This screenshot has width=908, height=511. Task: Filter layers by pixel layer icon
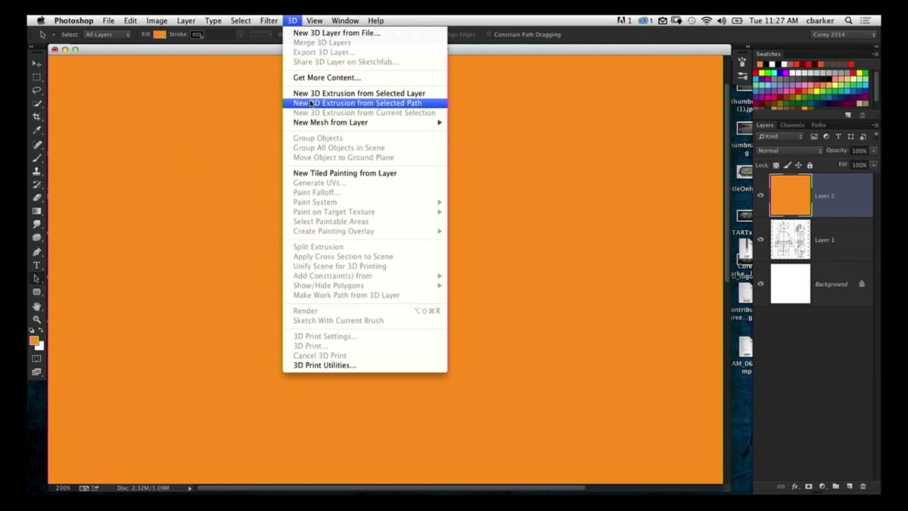pyautogui.click(x=814, y=137)
